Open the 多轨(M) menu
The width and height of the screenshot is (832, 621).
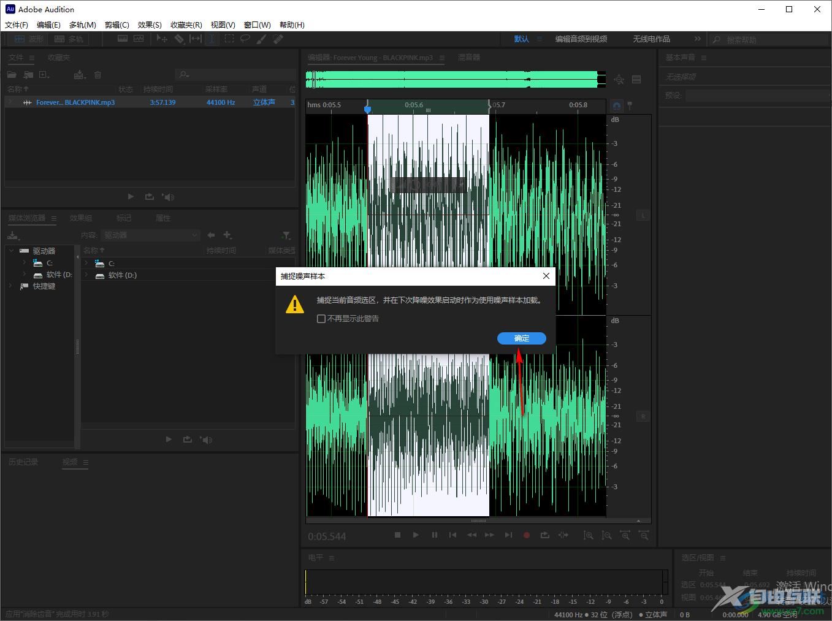pyautogui.click(x=82, y=25)
